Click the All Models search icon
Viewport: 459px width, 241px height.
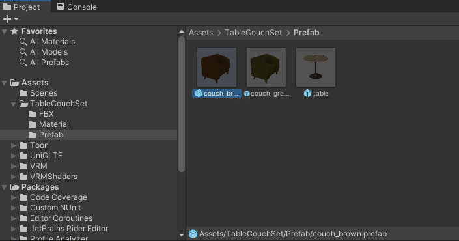23,52
